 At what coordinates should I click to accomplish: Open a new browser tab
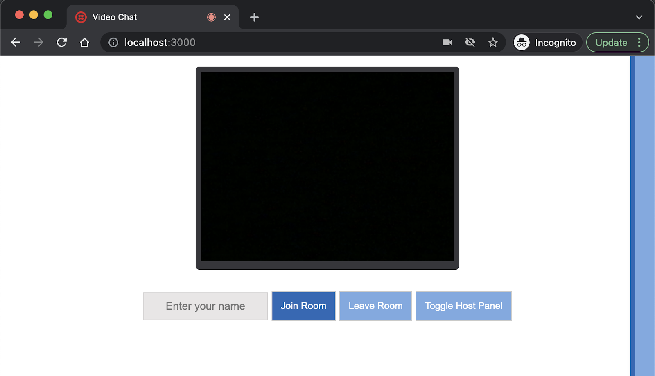tap(254, 17)
